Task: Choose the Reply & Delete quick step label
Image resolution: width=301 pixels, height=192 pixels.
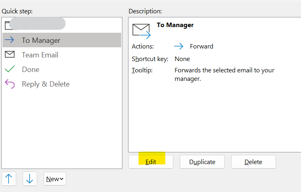Action: (x=46, y=84)
